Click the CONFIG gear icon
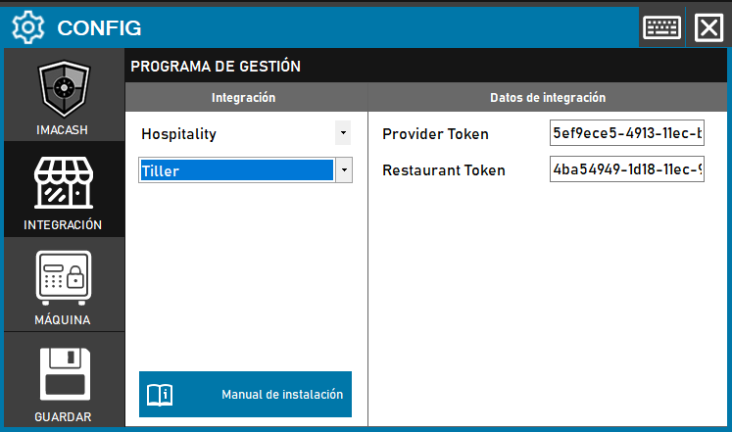This screenshot has width=732, height=432. click(x=28, y=27)
